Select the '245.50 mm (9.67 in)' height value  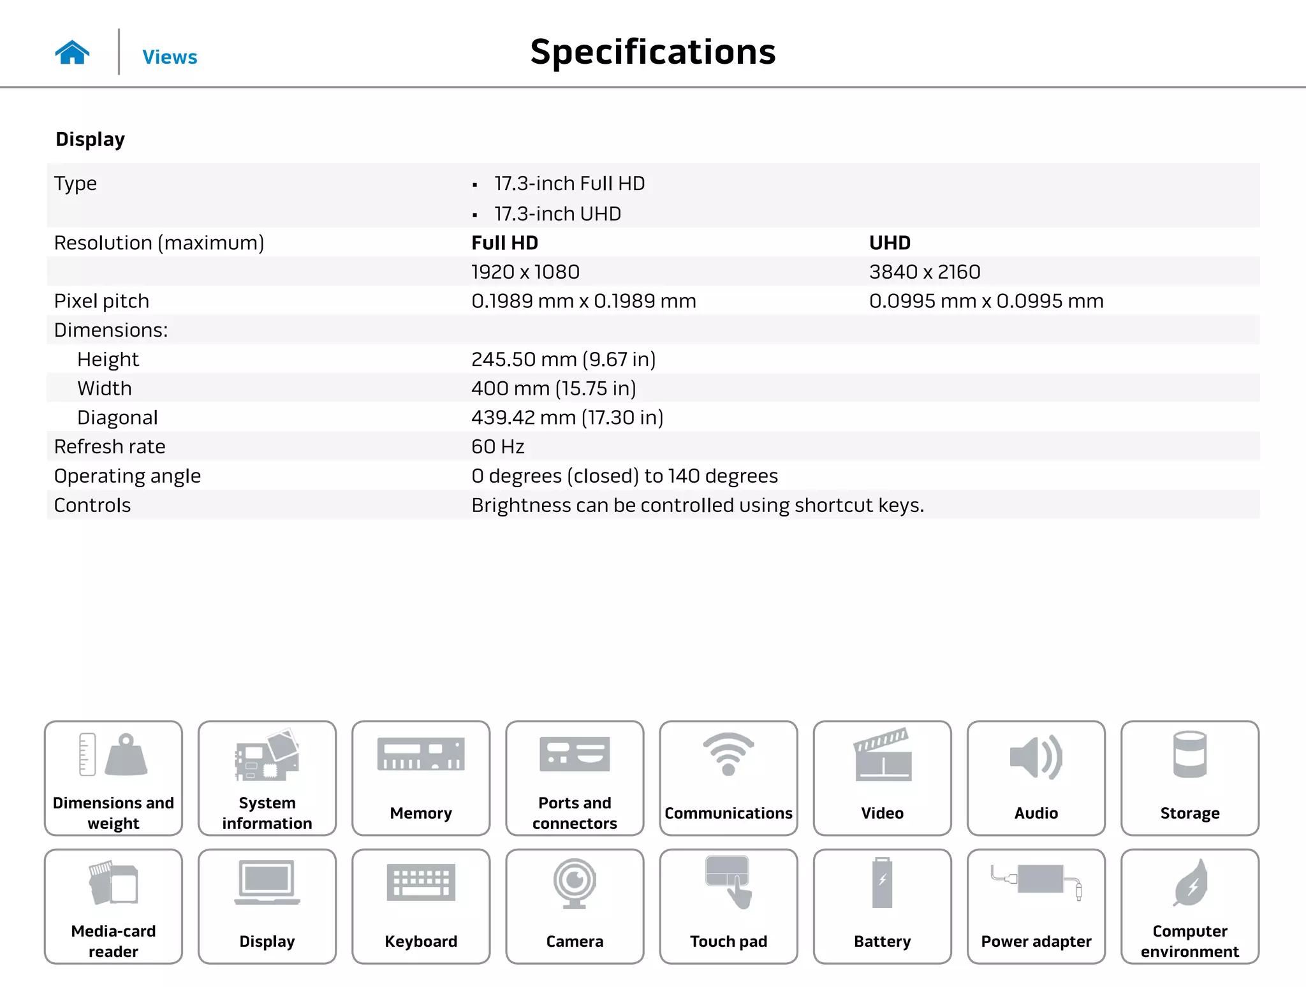pyautogui.click(x=564, y=360)
